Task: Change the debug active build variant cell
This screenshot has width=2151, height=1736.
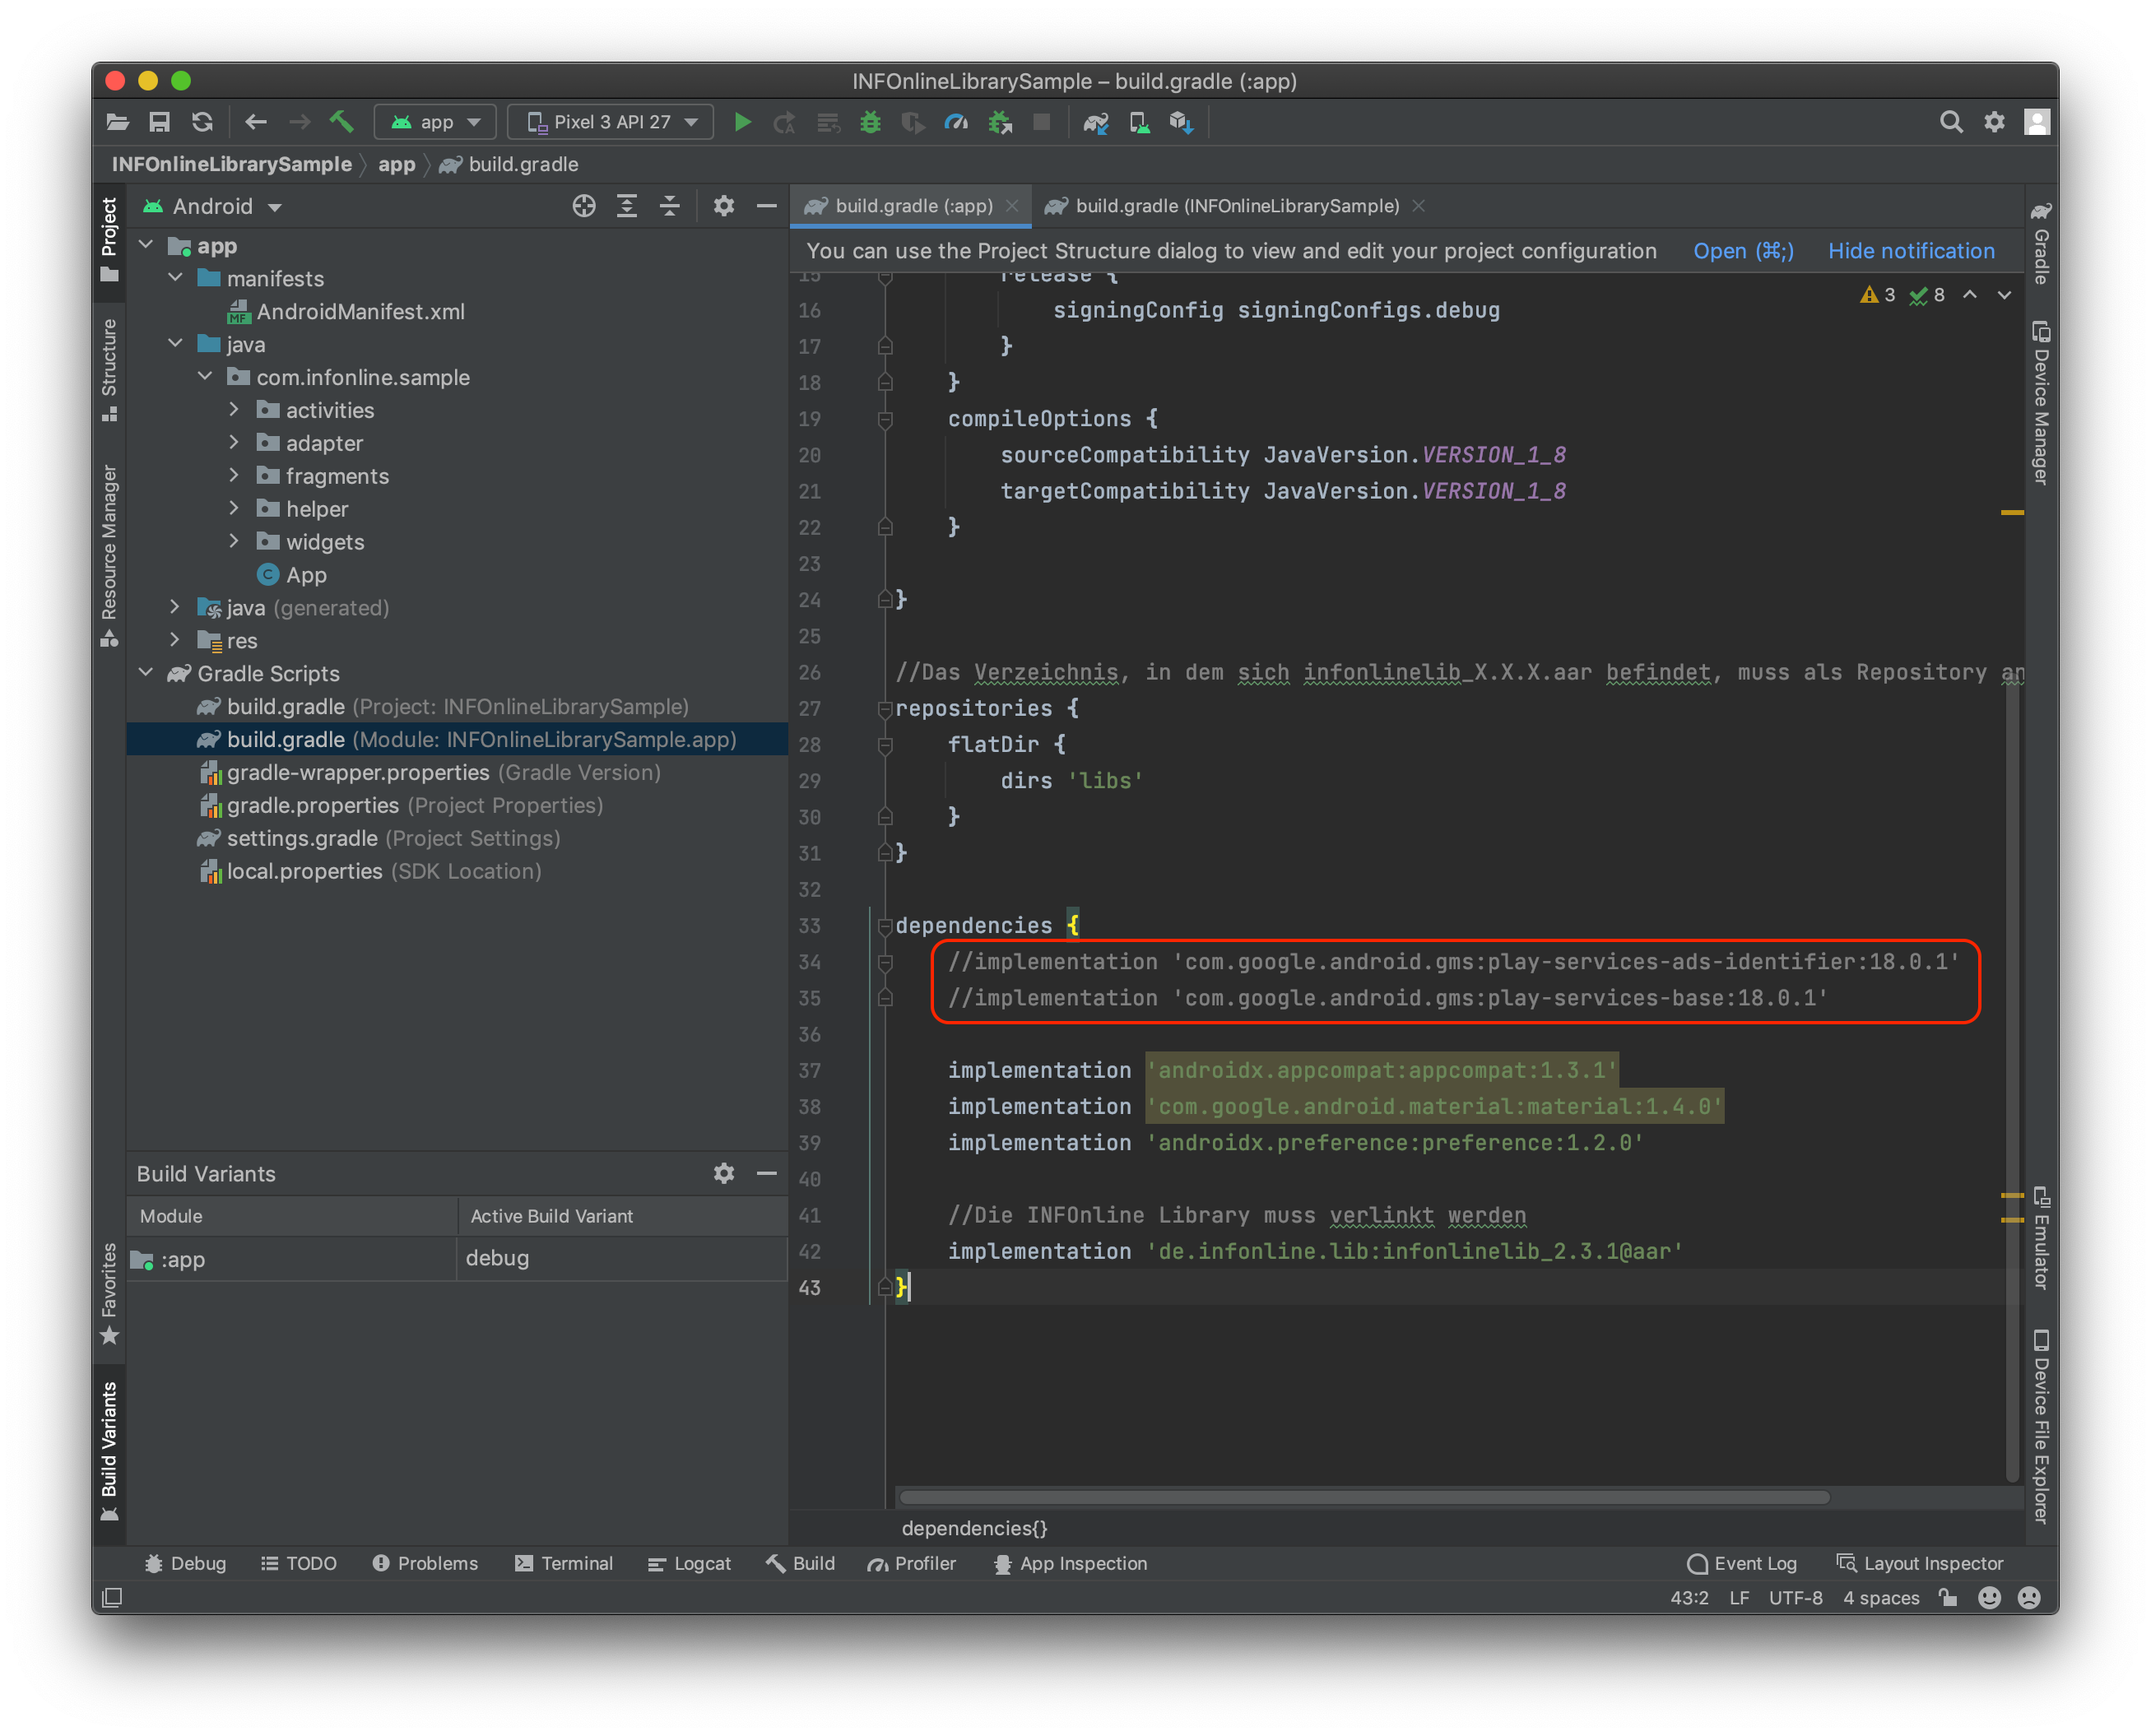Action: 622,1259
